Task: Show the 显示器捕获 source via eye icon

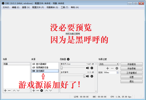Action: pyautogui.click(x=34, y=64)
